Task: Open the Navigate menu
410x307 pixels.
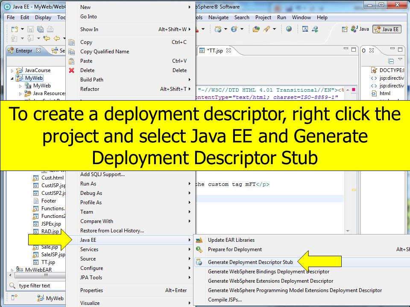Action: [218, 17]
